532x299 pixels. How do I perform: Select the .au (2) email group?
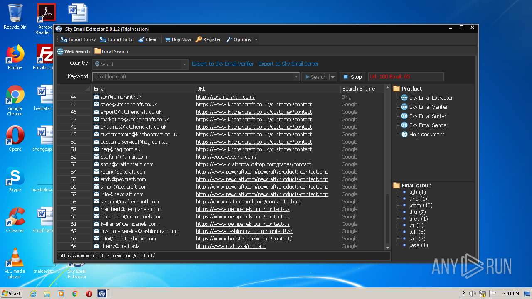point(417,238)
